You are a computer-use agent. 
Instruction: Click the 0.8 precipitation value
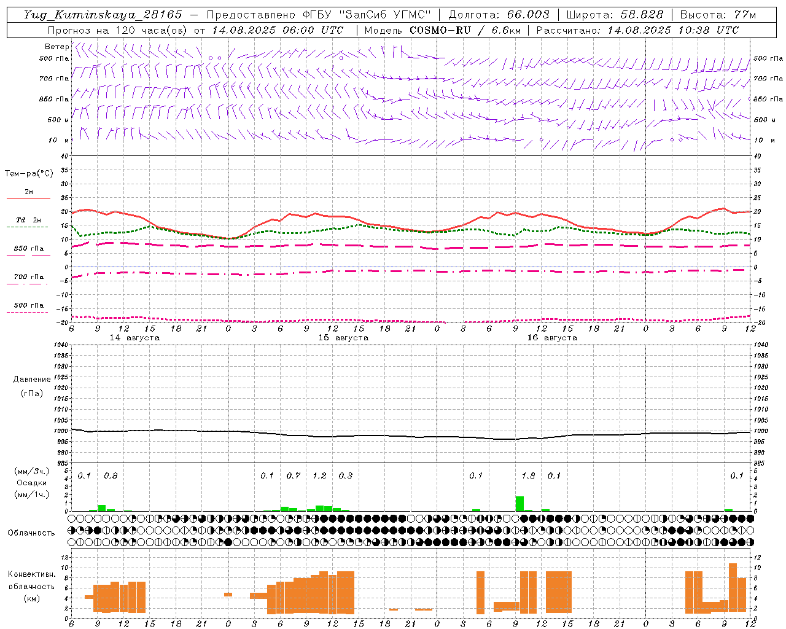[x=111, y=475]
